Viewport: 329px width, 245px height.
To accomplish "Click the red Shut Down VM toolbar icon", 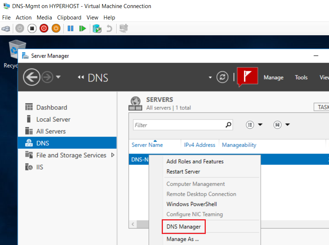I will (44, 28).
